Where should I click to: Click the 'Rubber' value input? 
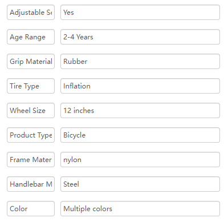pyautogui.click(x=140, y=62)
